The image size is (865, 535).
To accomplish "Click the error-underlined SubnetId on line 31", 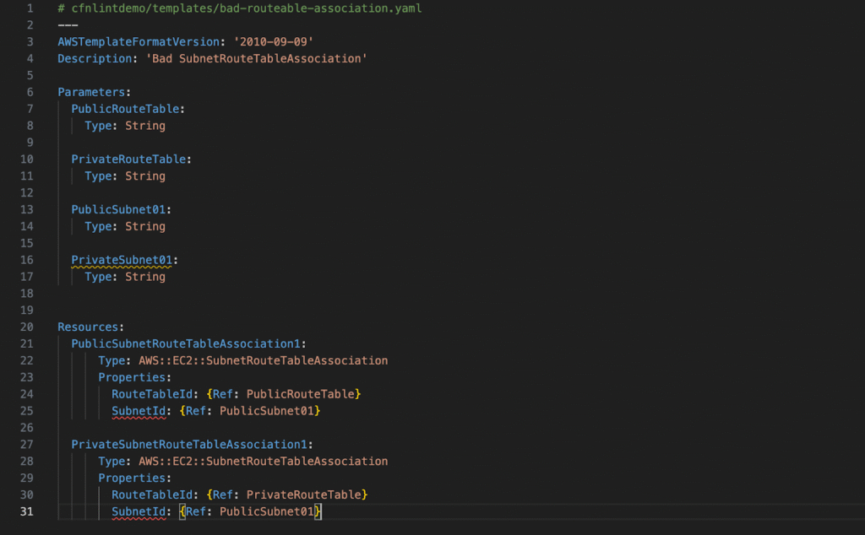I will coord(139,511).
